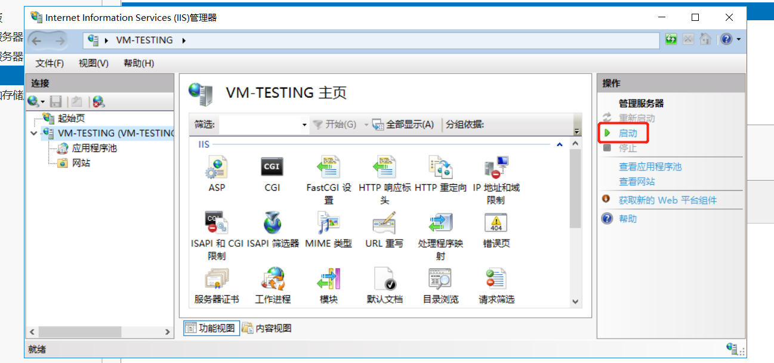The width and height of the screenshot is (774, 363).
Task: Collapse the VM-TESTING server node
Action: click(x=33, y=134)
